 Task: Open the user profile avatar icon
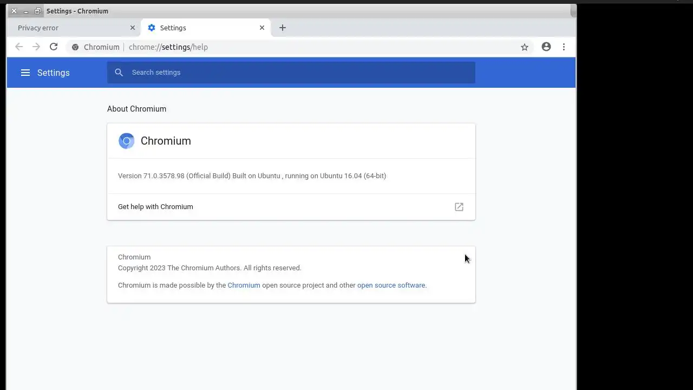(546, 47)
